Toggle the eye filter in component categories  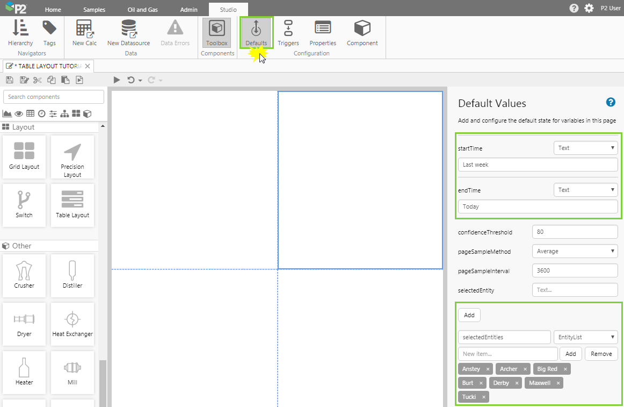[x=19, y=113]
